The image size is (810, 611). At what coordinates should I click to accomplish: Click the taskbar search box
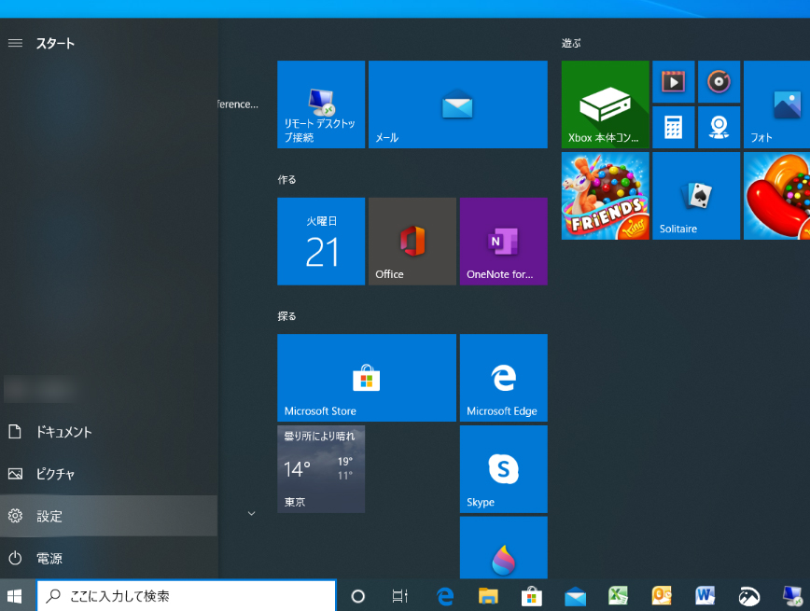pyautogui.click(x=187, y=596)
